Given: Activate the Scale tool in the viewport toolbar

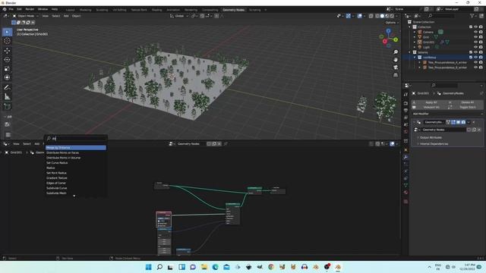Looking at the screenshot, I should coord(7,68).
